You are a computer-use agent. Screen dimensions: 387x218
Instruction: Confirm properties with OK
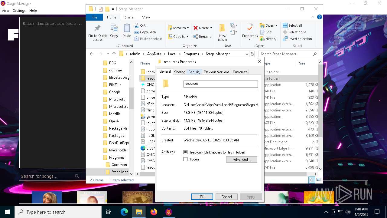click(202, 197)
